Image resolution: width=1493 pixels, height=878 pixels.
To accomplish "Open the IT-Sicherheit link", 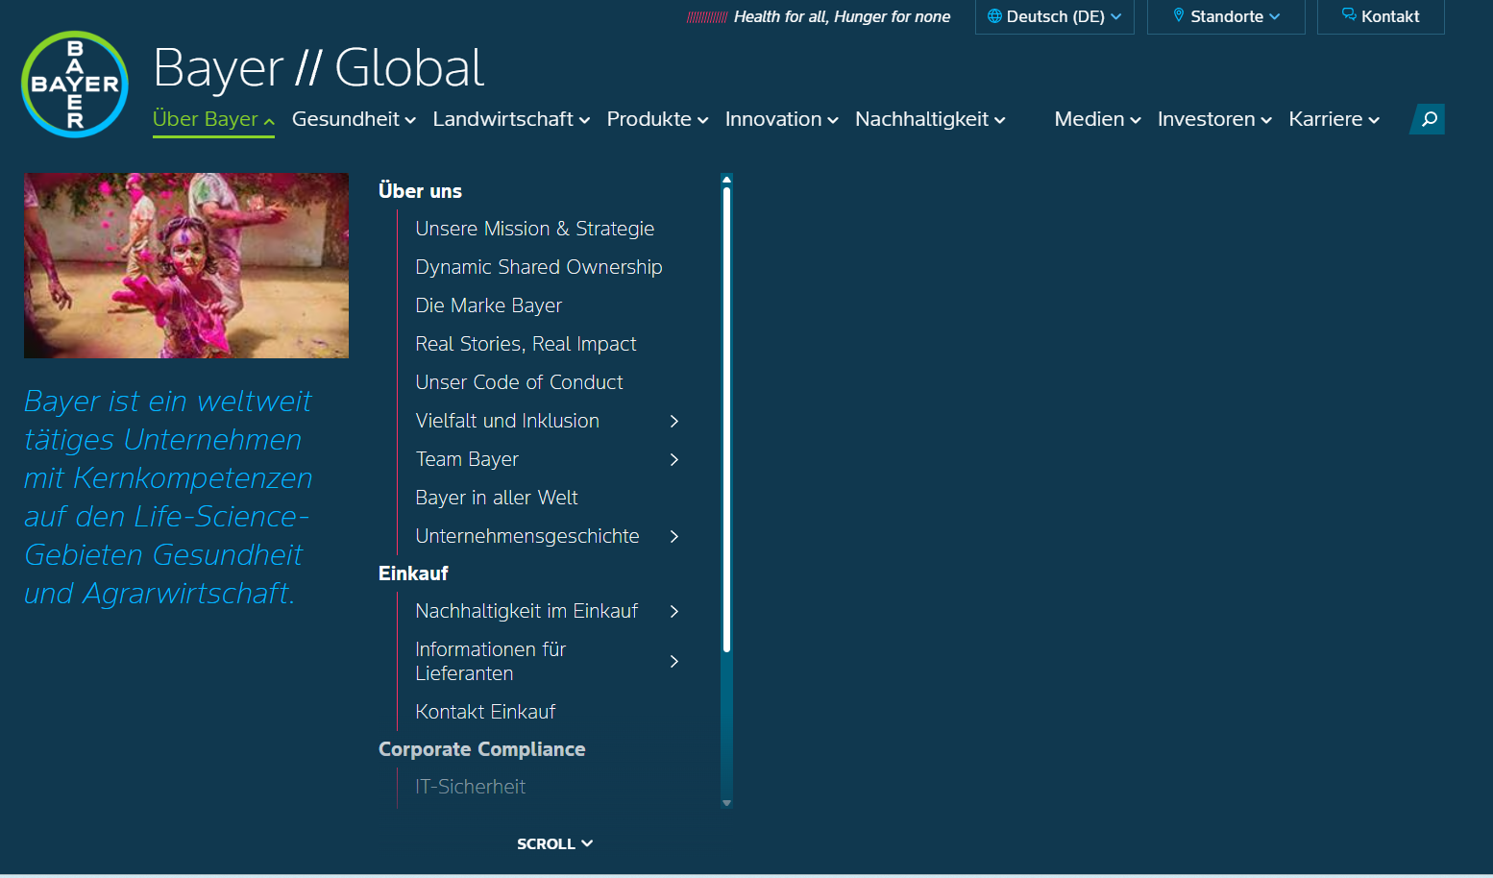I will (x=471, y=787).
